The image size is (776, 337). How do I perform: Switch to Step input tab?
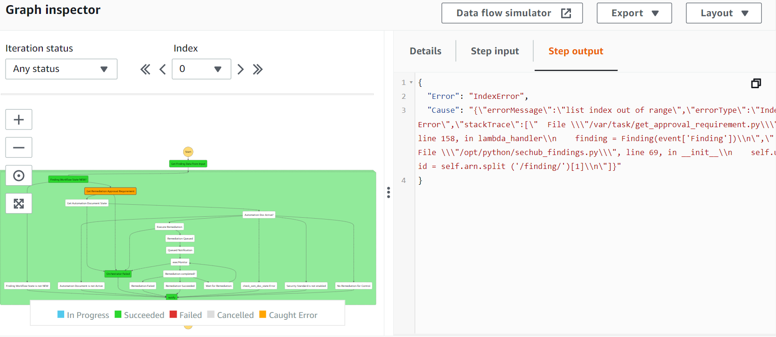(x=495, y=51)
